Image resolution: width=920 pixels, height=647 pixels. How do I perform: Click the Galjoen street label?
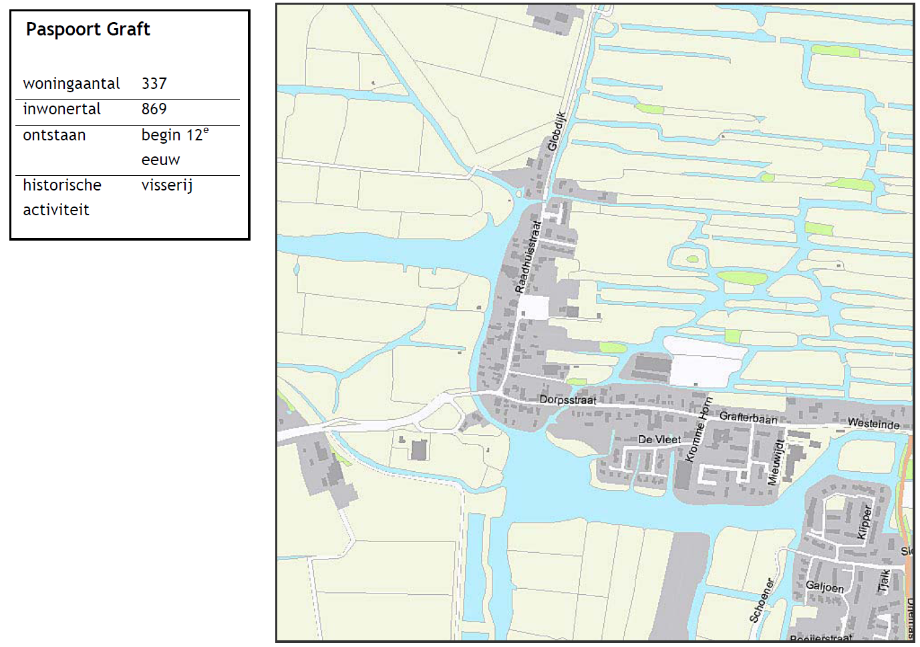pos(825,586)
